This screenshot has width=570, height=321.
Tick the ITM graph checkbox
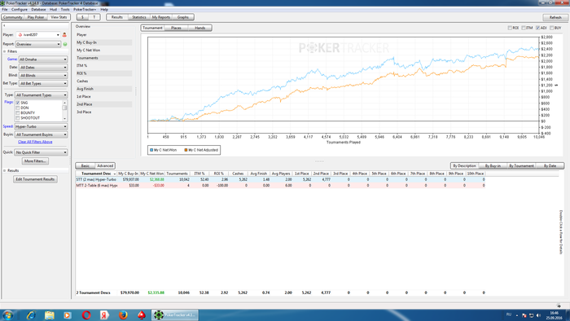point(524,28)
